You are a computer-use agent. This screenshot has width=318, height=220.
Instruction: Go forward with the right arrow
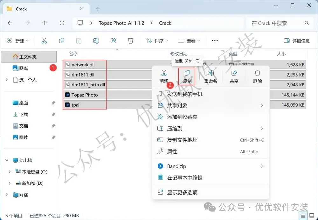coord(27,23)
